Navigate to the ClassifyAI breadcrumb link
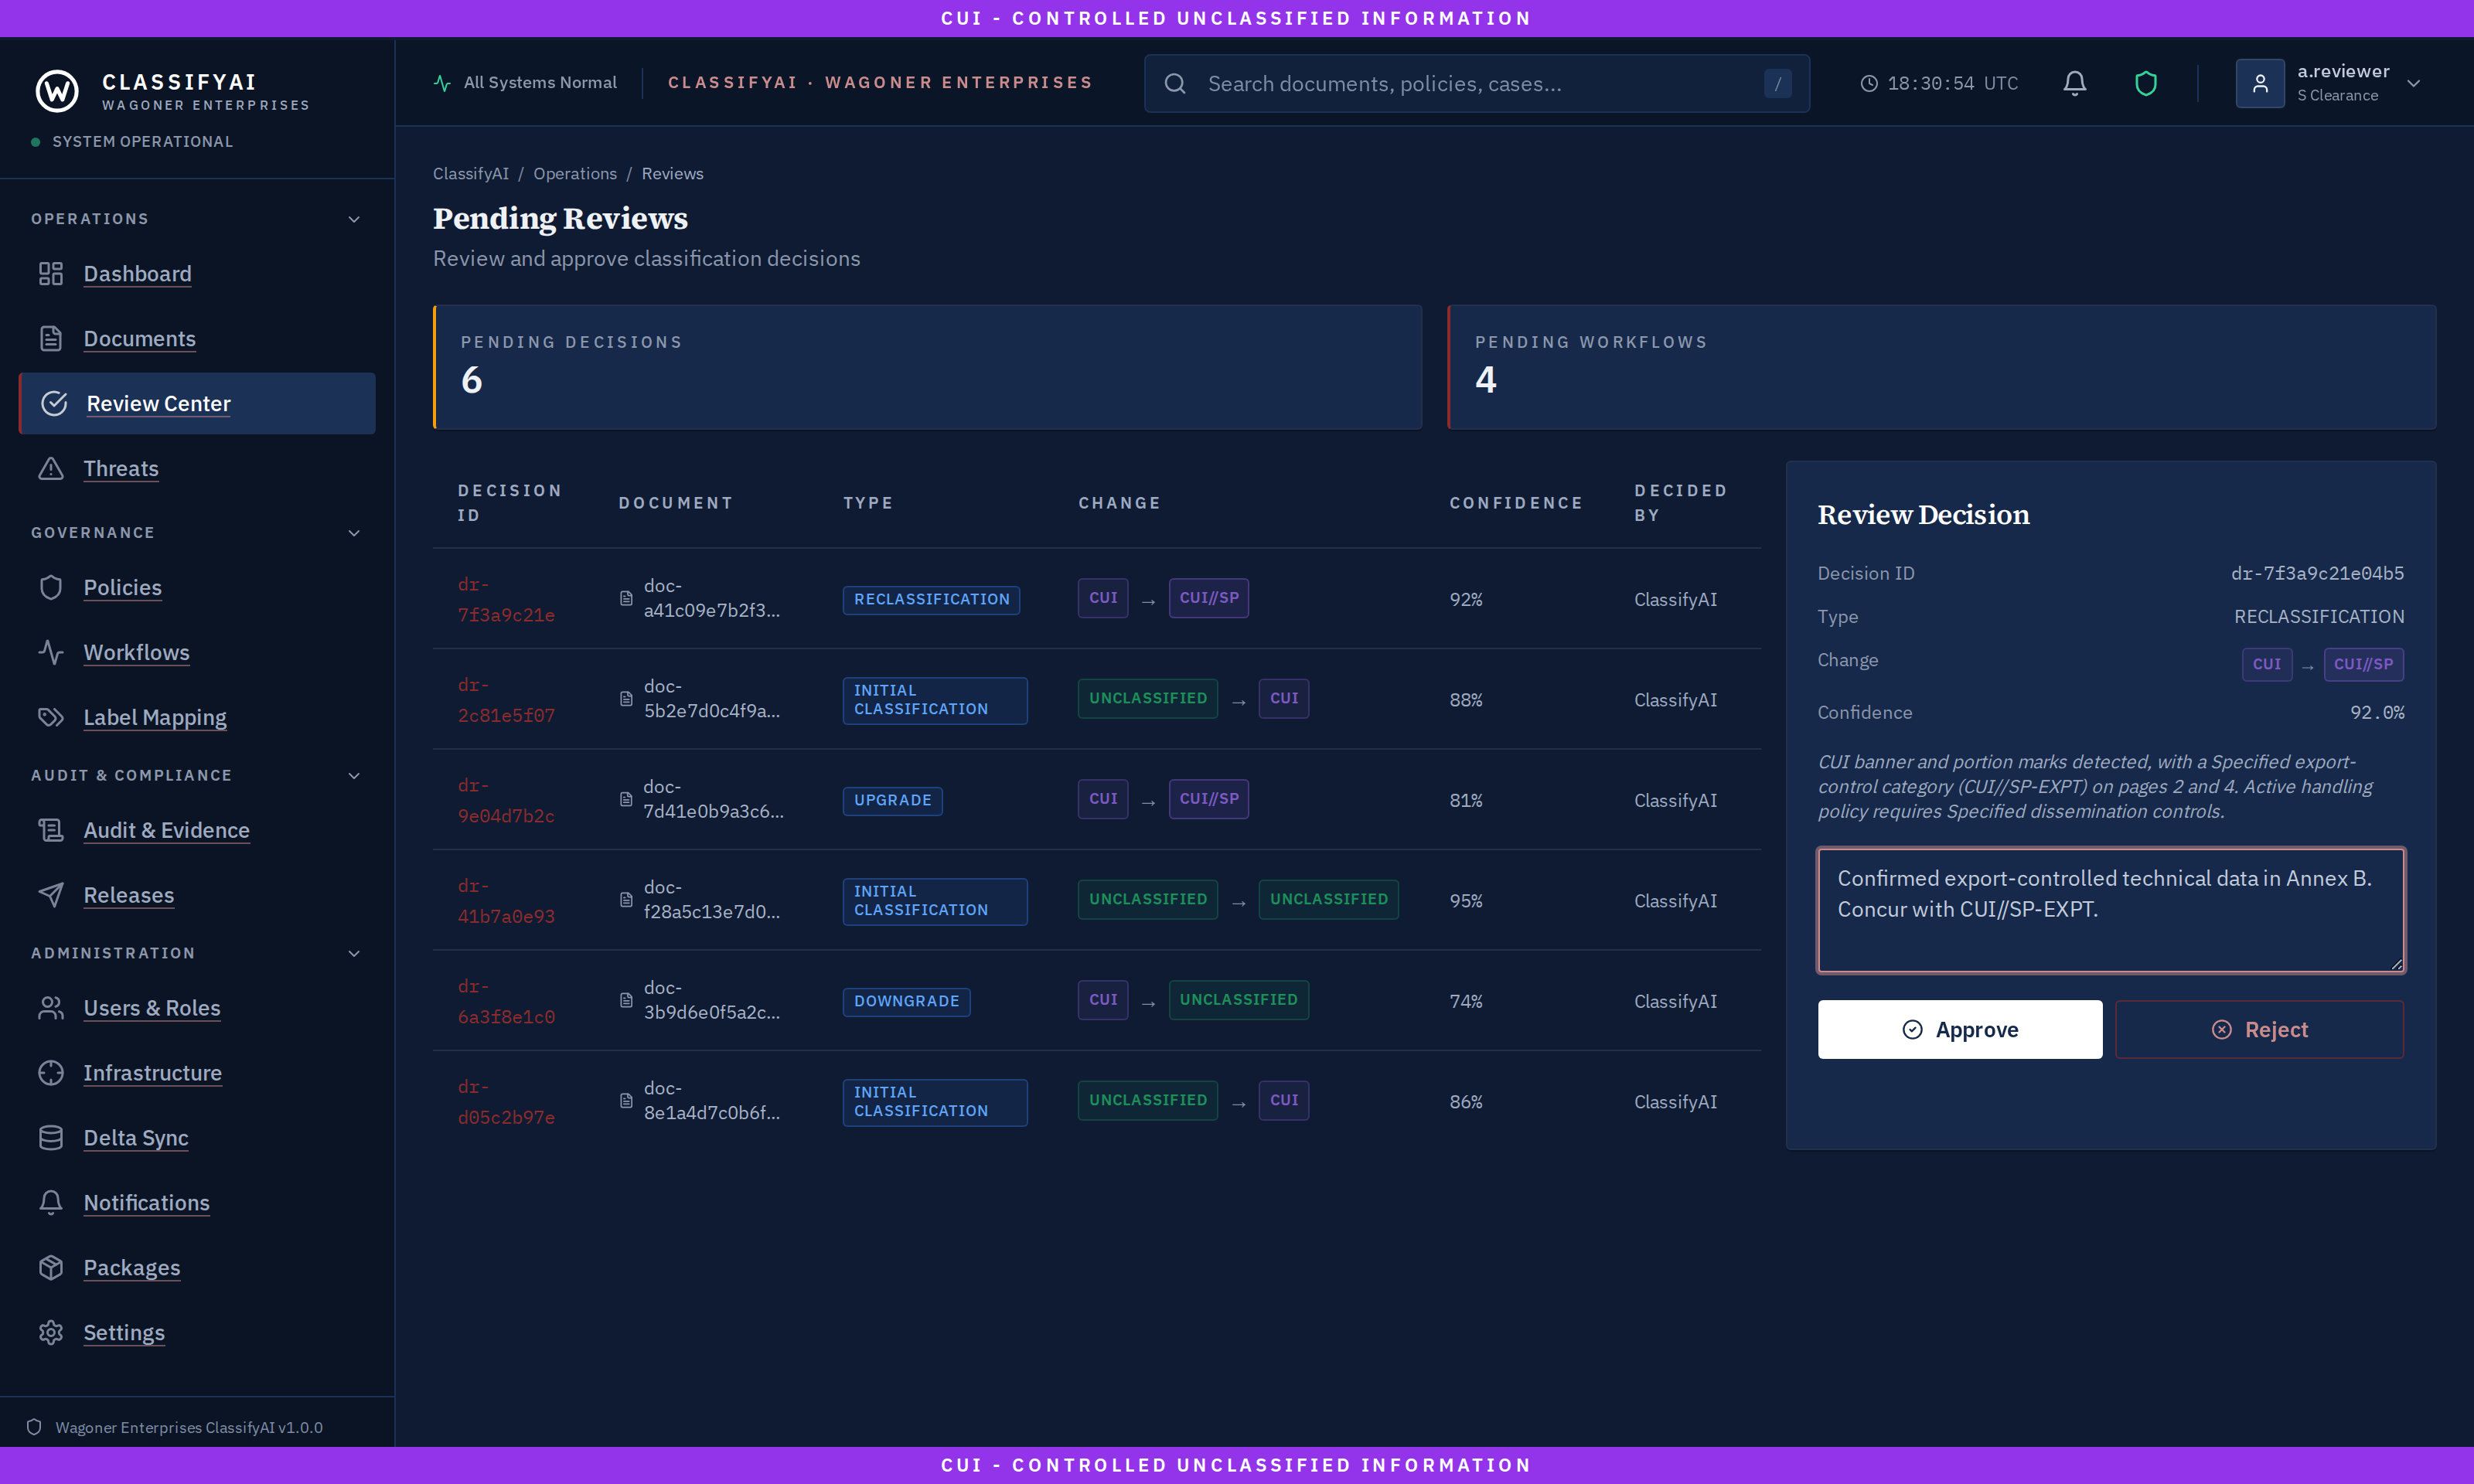Screen dimensions: 2474x1484 tap(471, 174)
